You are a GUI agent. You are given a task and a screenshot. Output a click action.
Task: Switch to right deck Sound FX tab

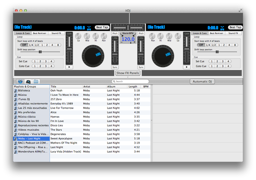pyautogui.click(x=233, y=33)
